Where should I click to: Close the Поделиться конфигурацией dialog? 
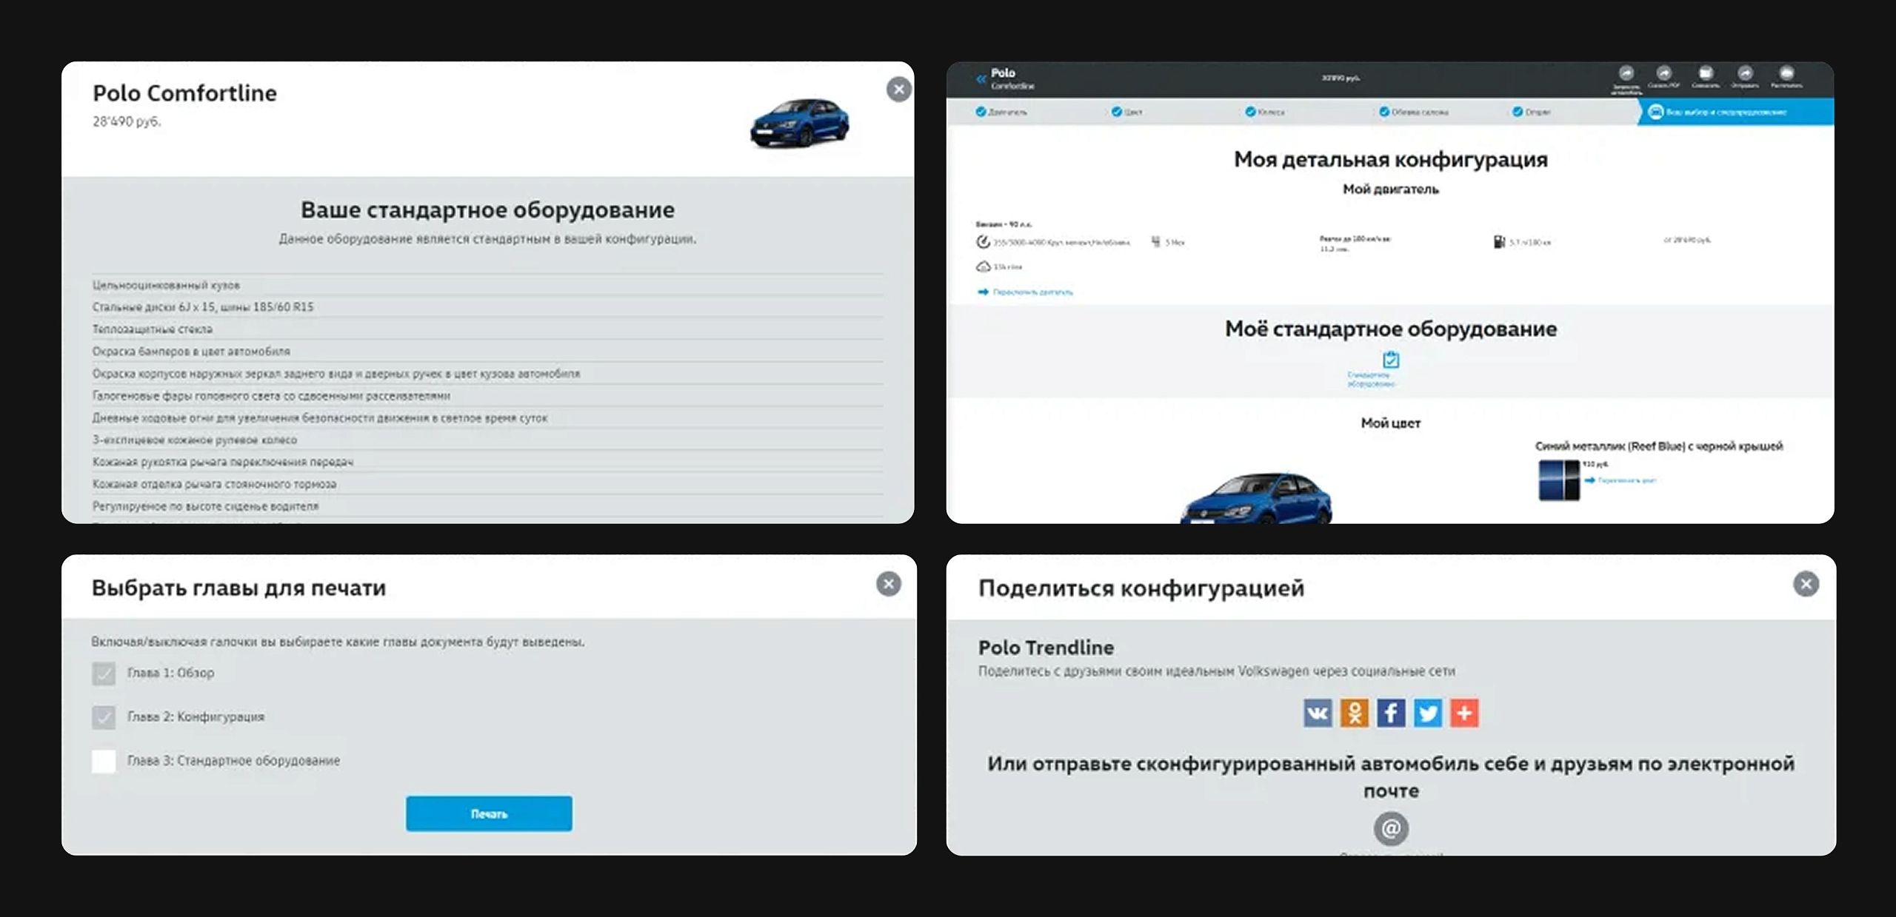pyautogui.click(x=1806, y=584)
